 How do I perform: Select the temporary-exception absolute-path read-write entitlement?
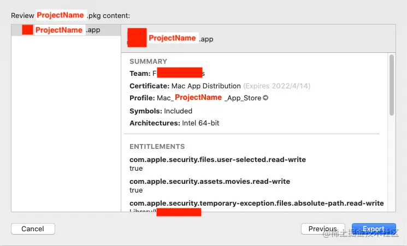click(256, 203)
